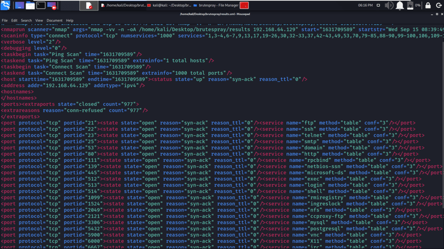The width and height of the screenshot is (444, 249).
Task: Open the Help menu
Action: 69,20
